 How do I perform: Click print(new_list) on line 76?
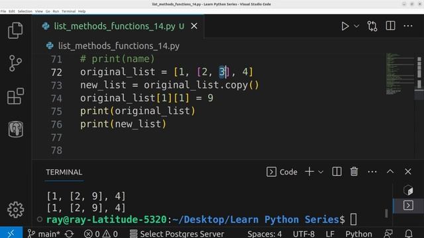(x=123, y=124)
